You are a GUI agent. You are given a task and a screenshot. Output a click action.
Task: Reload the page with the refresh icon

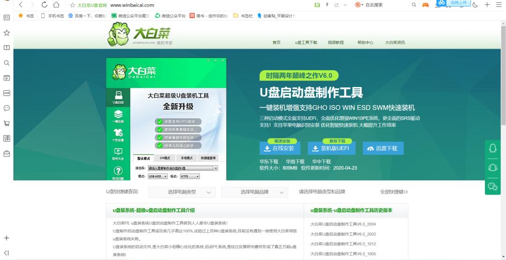tap(45, 5)
